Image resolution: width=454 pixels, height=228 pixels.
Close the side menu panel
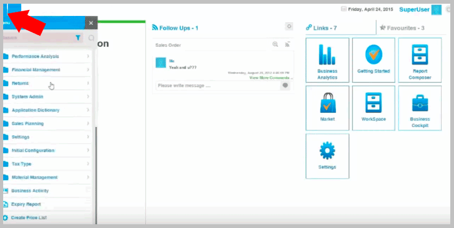[91, 23]
